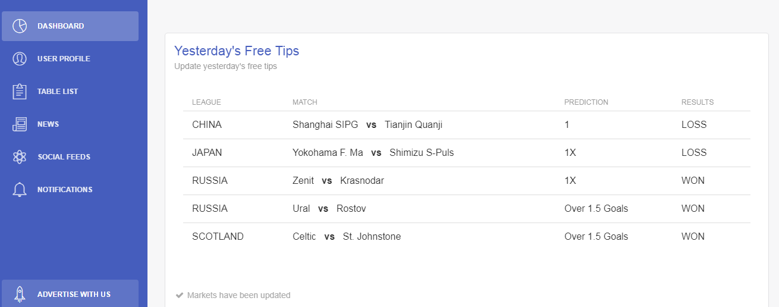Click the Celtic vs St. Johnstone match
This screenshot has width=779, height=307.
pos(347,237)
